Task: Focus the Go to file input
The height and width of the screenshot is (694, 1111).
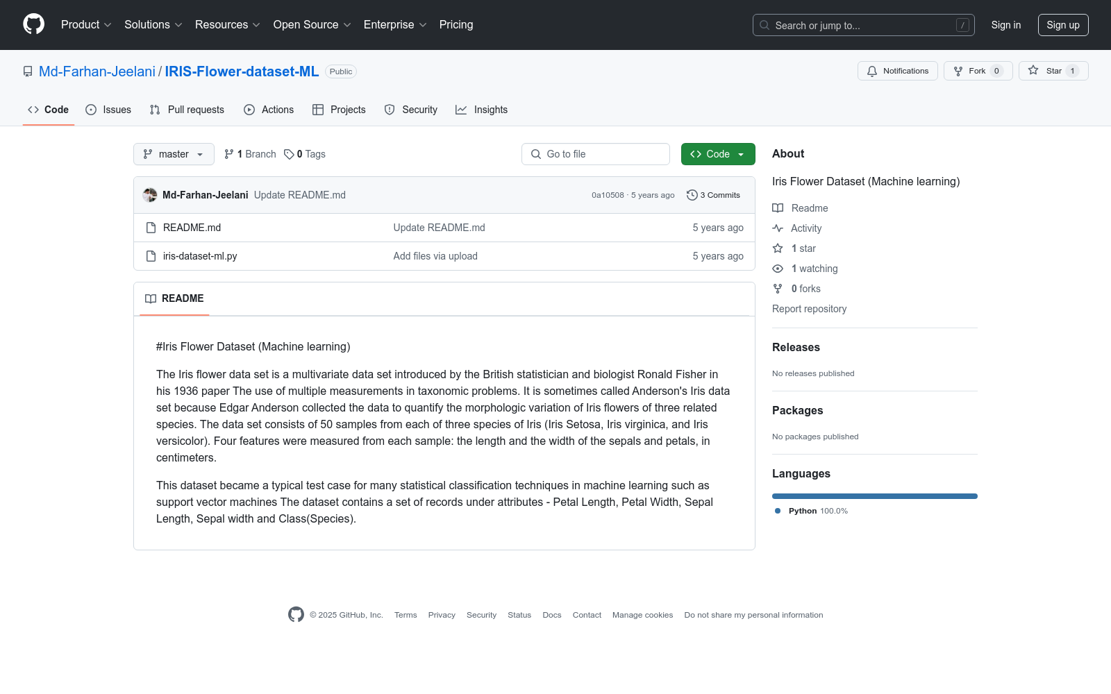Action: [x=596, y=154]
